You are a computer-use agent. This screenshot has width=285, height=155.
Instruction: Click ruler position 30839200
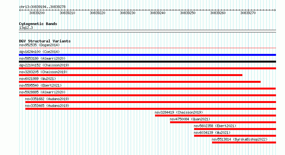click(x=37, y=13)
